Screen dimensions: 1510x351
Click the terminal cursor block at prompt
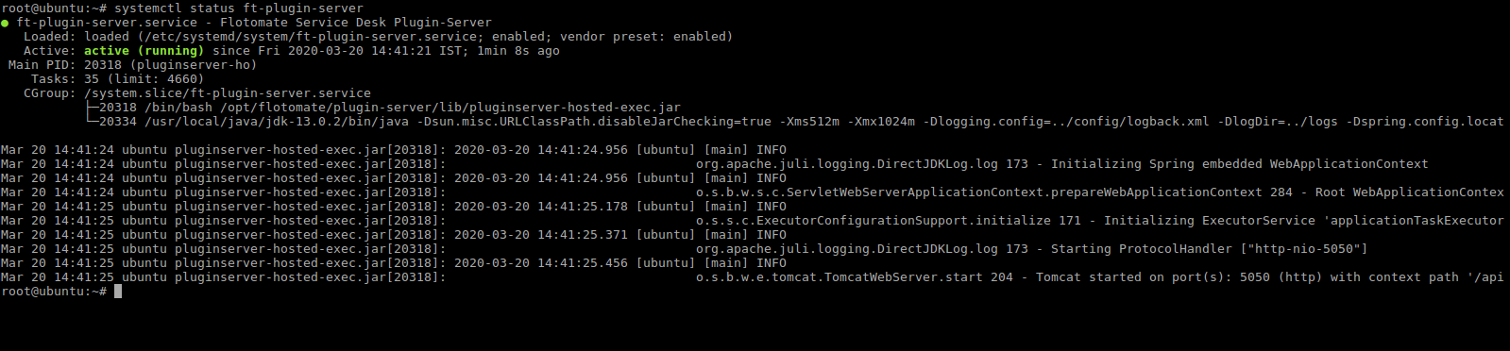(118, 292)
